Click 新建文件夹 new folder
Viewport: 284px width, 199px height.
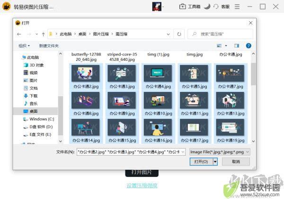(x=49, y=46)
